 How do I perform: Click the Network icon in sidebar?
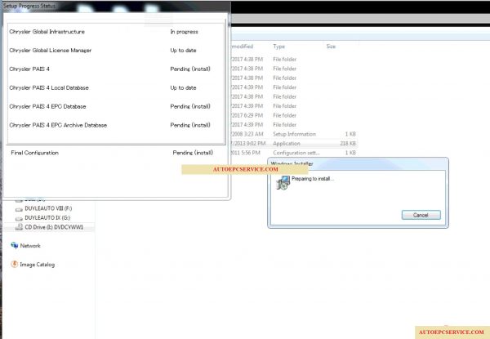point(15,246)
